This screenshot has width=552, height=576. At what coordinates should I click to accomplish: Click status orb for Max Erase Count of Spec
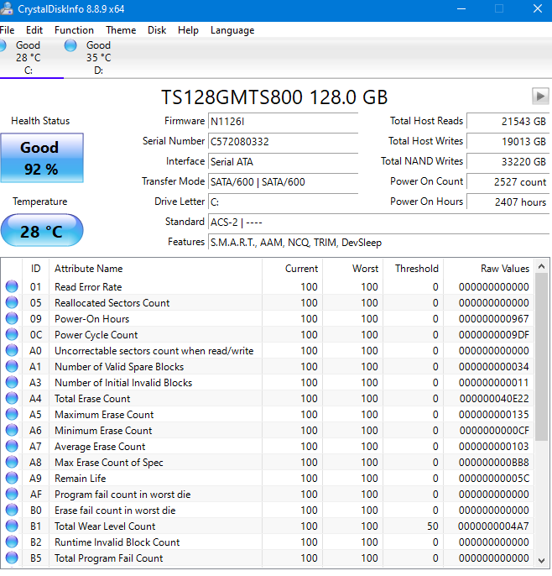point(12,462)
